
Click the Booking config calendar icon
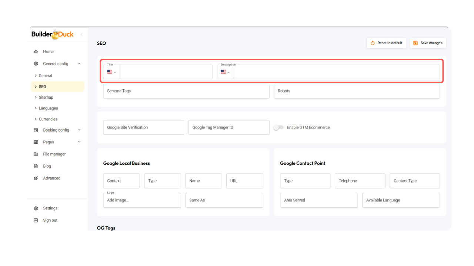coord(36,130)
